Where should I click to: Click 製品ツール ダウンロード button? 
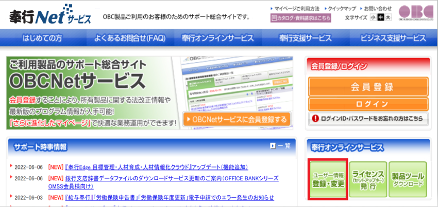(x=408, y=179)
